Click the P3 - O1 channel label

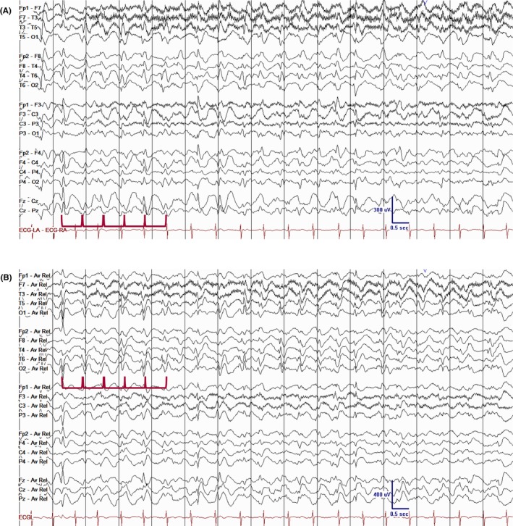(x=29, y=133)
